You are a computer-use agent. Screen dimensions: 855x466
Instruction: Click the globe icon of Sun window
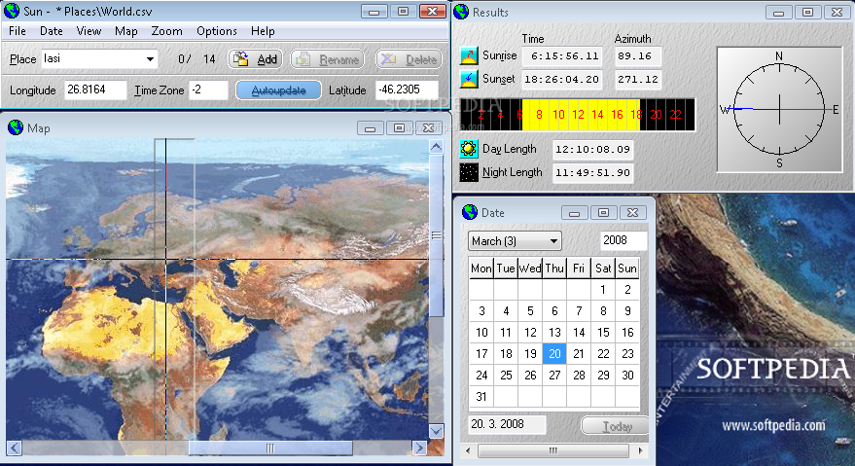(12, 11)
